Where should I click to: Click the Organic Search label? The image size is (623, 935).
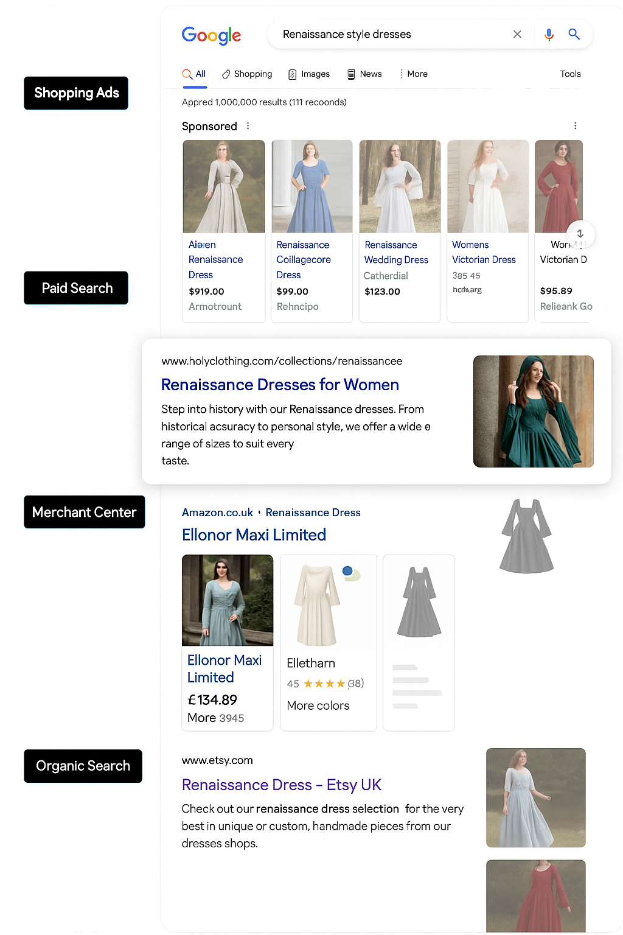point(83,766)
